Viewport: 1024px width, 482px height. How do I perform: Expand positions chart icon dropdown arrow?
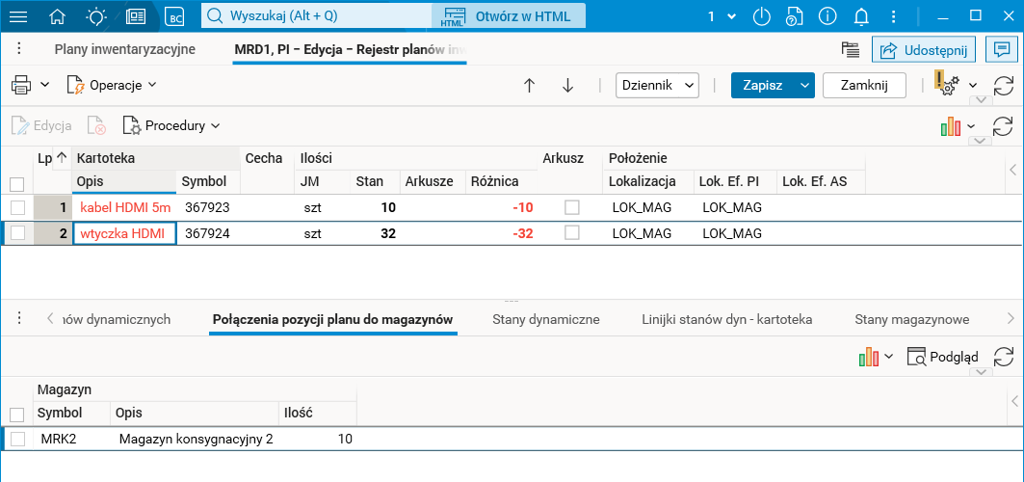coord(970,126)
